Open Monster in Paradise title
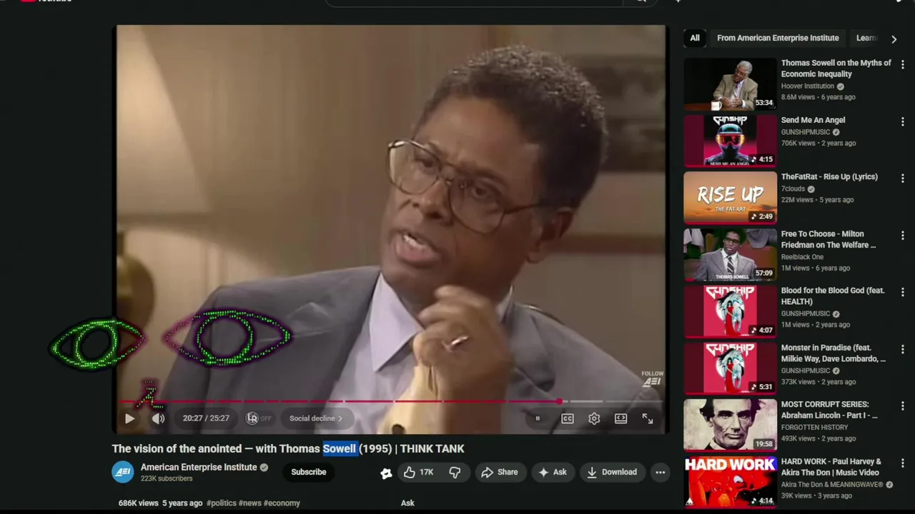The image size is (915, 514). coord(833,353)
